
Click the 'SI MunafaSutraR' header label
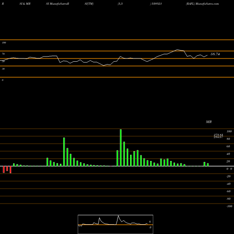tap(58, 4)
